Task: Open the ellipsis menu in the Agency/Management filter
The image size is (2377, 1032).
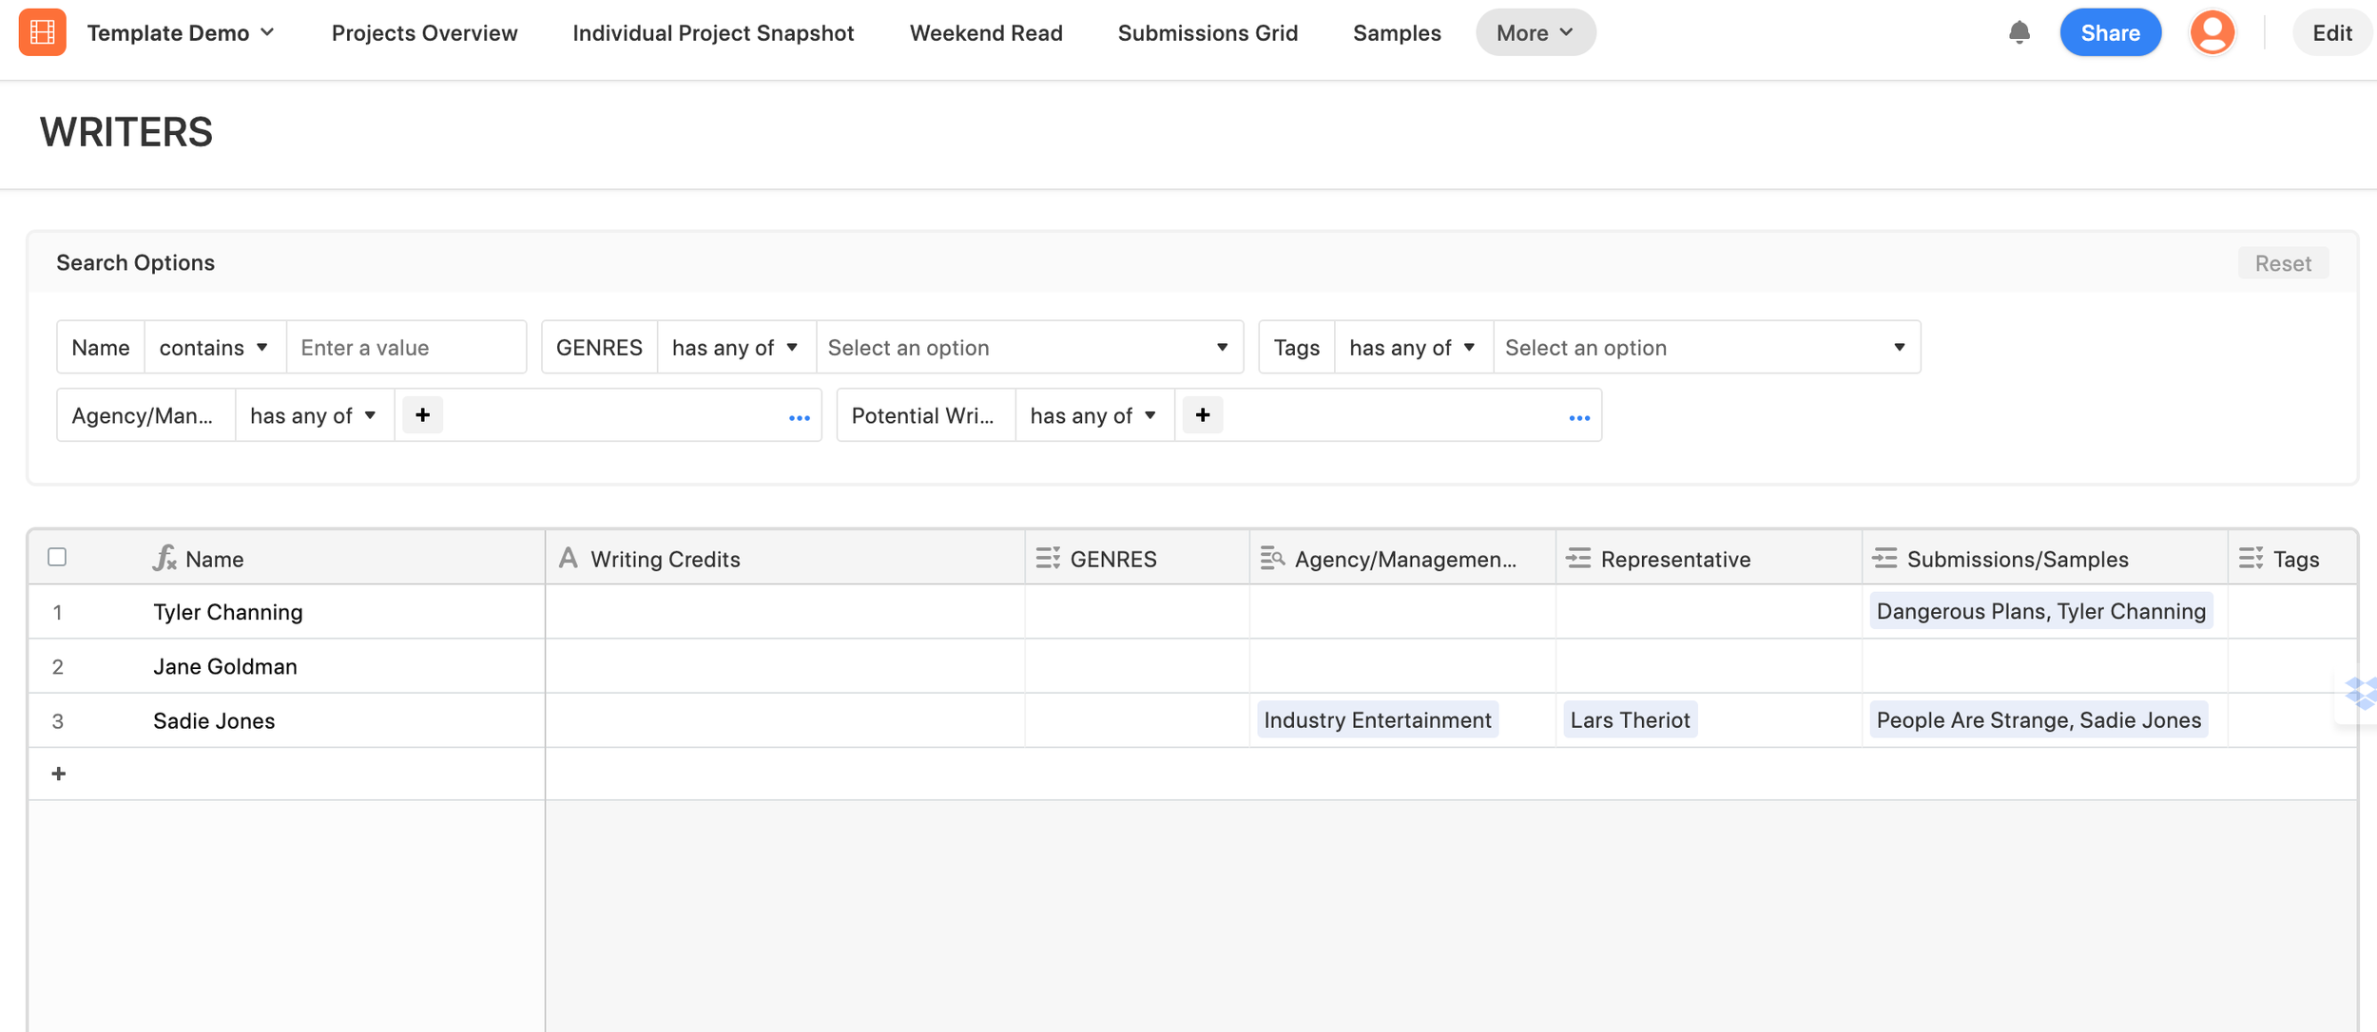Action: (799, 417)
